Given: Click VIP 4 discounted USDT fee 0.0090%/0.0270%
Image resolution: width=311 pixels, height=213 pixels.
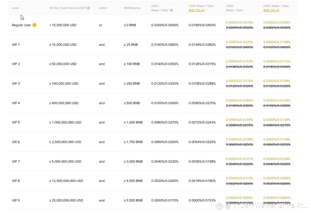Looking at the screenshot, I should click(202, 103).
